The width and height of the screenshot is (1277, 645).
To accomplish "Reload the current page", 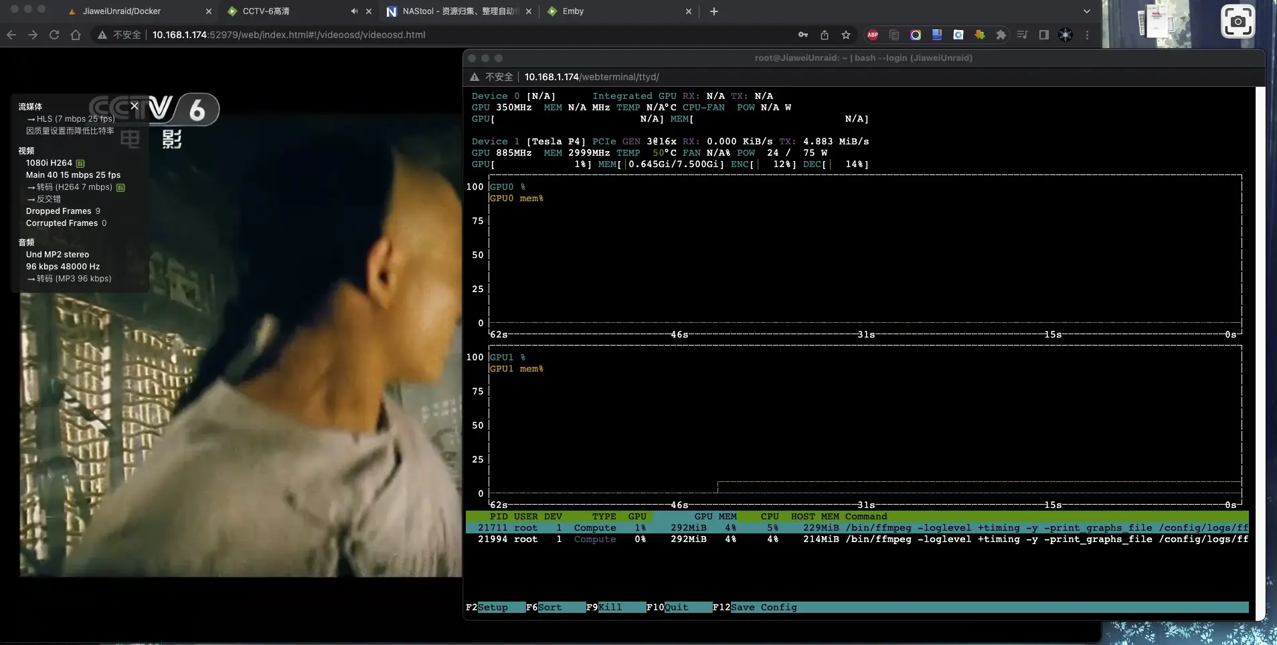I will point(54,35).
